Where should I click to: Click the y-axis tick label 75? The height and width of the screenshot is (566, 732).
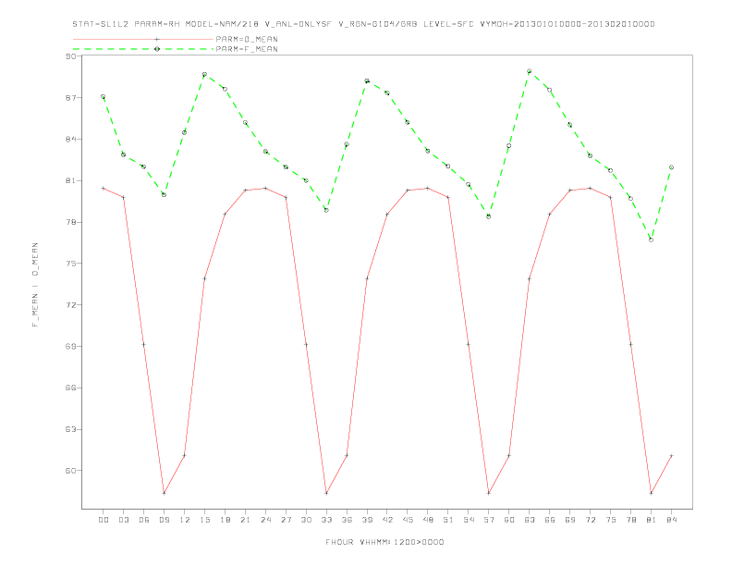tap(71, 264)
